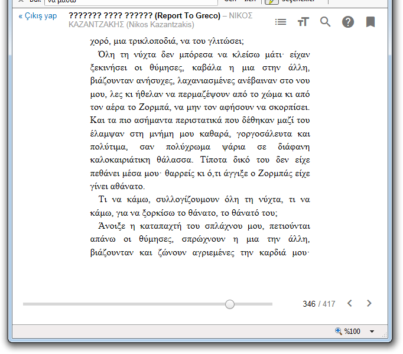Go to the next page arrow
This screenshot has width=403, height=354.
369,304
